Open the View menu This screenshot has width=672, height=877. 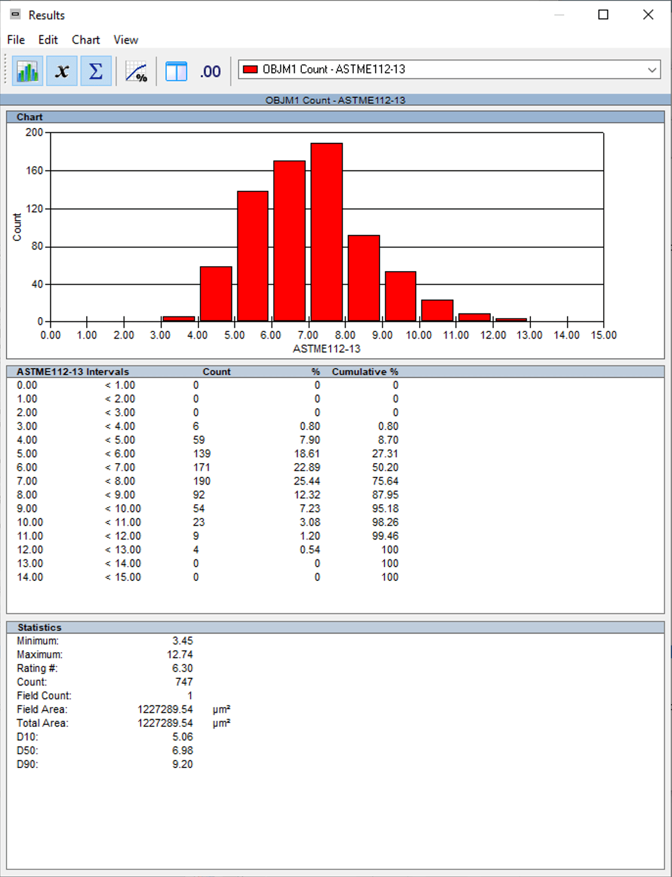[126, 39]
